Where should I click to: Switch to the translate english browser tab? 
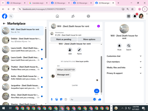pyautogui.click(x=38, y=3)
